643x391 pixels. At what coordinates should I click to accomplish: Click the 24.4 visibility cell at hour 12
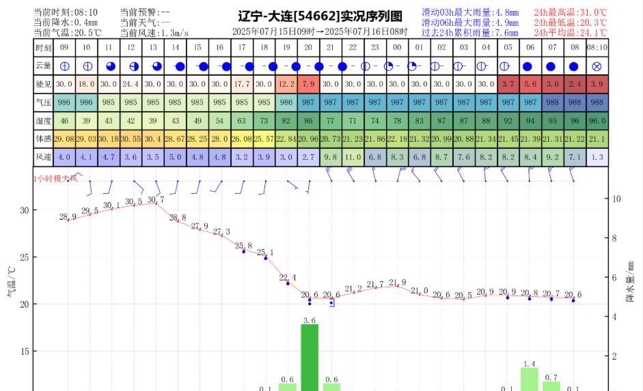pyautogui.click(x=131, y=84)
